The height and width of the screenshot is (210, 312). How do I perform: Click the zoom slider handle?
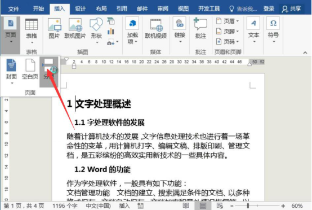point(248,205)
